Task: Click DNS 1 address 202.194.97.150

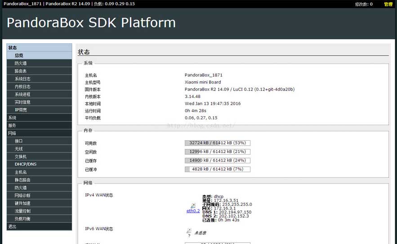Action: pyautogui.click(x=235, y=212)
